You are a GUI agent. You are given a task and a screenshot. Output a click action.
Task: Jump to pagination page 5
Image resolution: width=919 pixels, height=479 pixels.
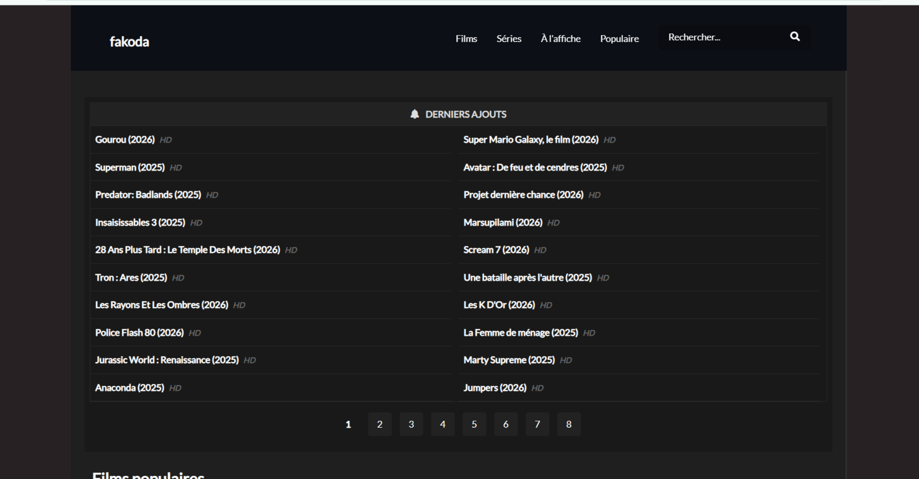click(x=474, y=424)
